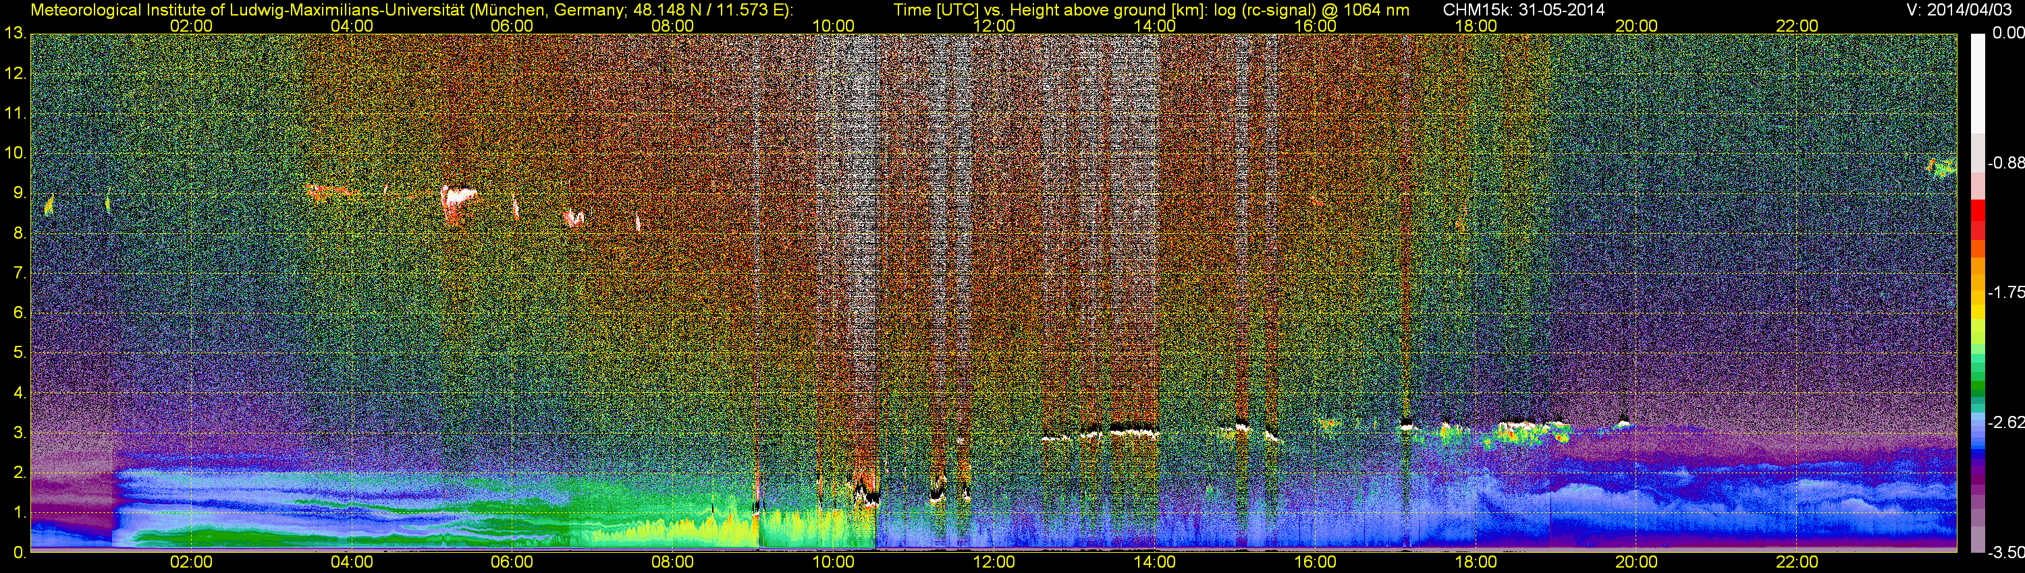
Task: Click the -3.50 value on the color scale
Action: coord(2006,553)
